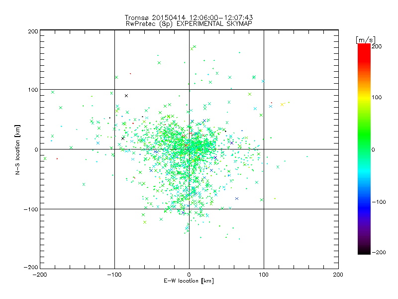Click the colorbar tick label '-100'
This screenshot has height=299, width=398.
pos(379,202)
